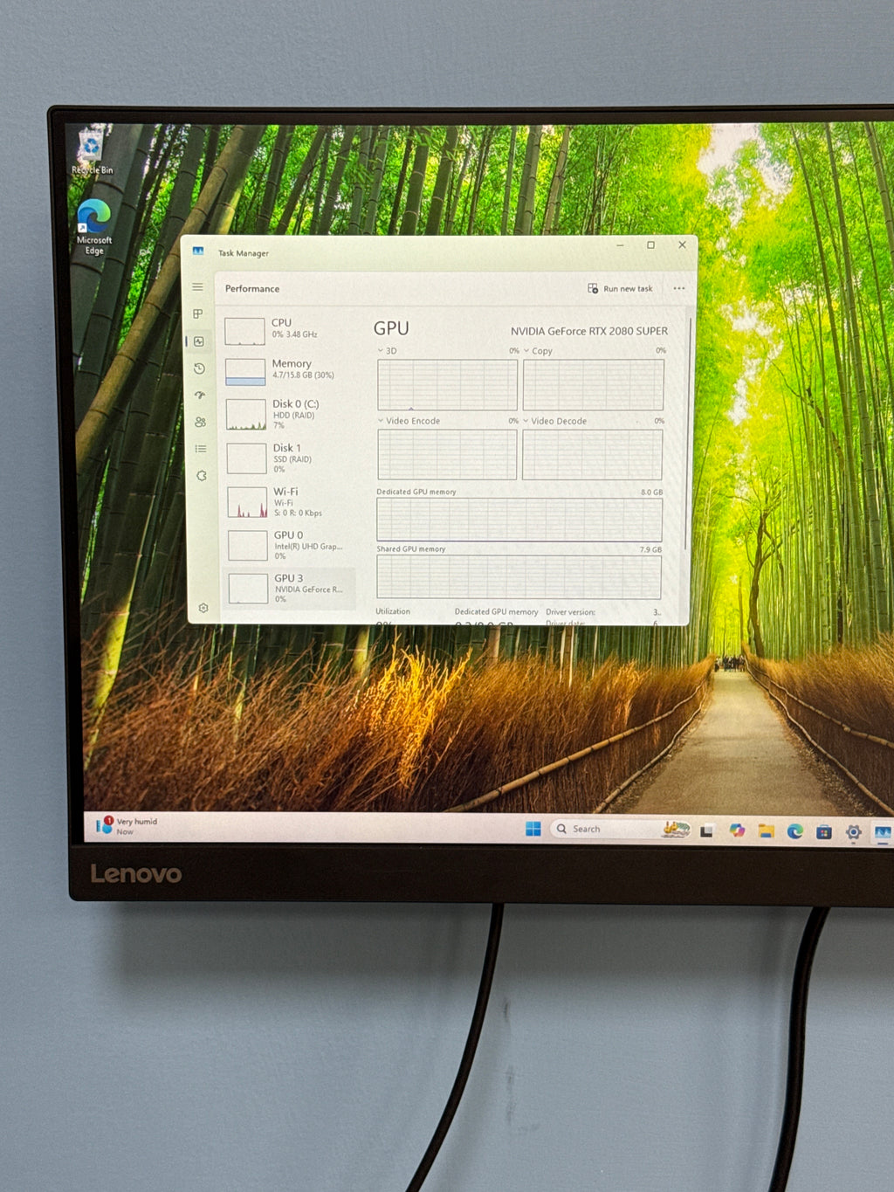The height and width of the screenshot is (1192, 894).
Task: Open the Recycle Bin desktop icon
Action: click(92, 152)
